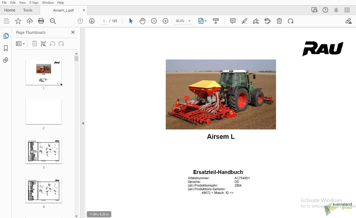Open the Window menu

(48, 2)
